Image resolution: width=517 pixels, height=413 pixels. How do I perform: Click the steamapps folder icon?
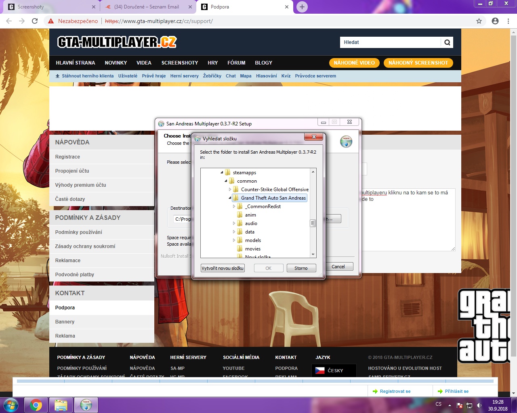click(228, 172)
